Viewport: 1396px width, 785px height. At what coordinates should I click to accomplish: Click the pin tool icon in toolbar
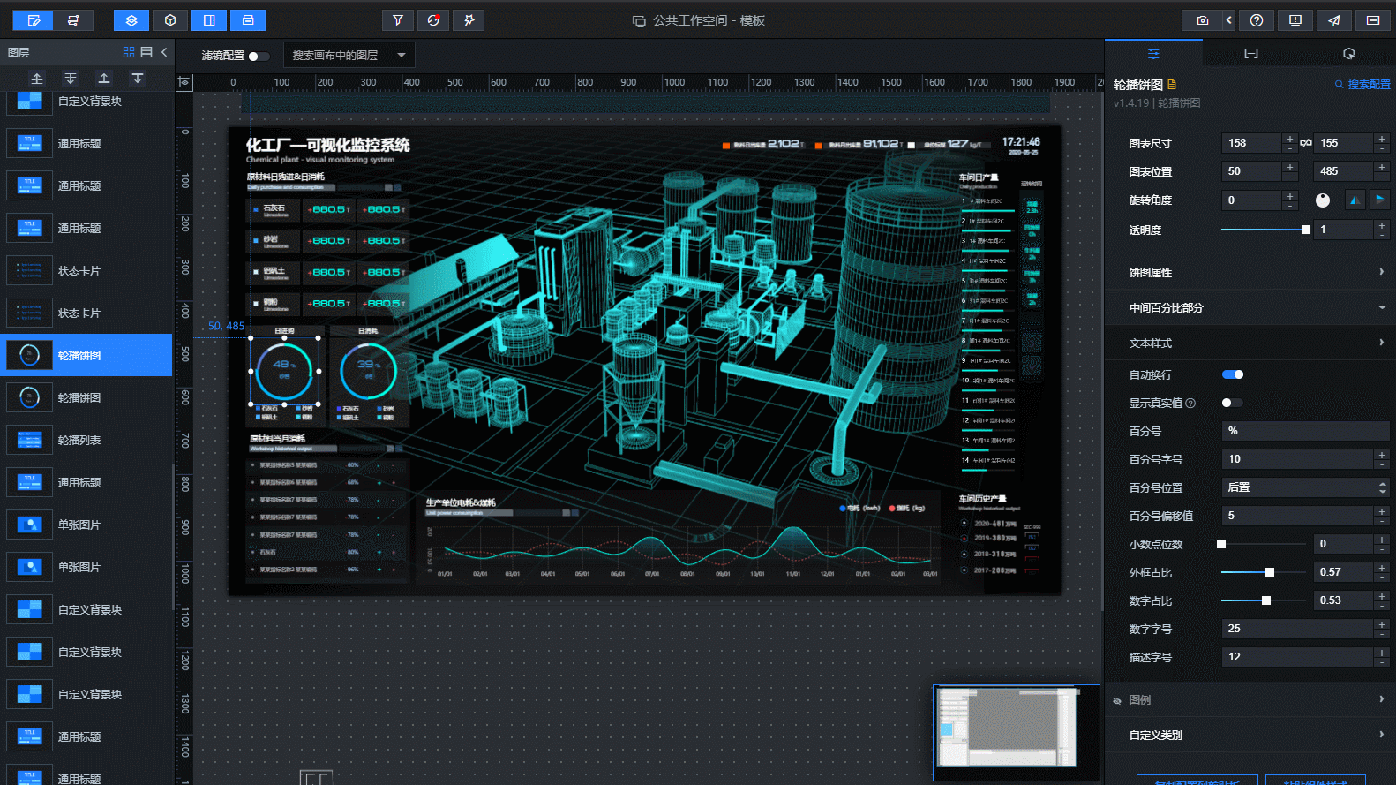469,20
